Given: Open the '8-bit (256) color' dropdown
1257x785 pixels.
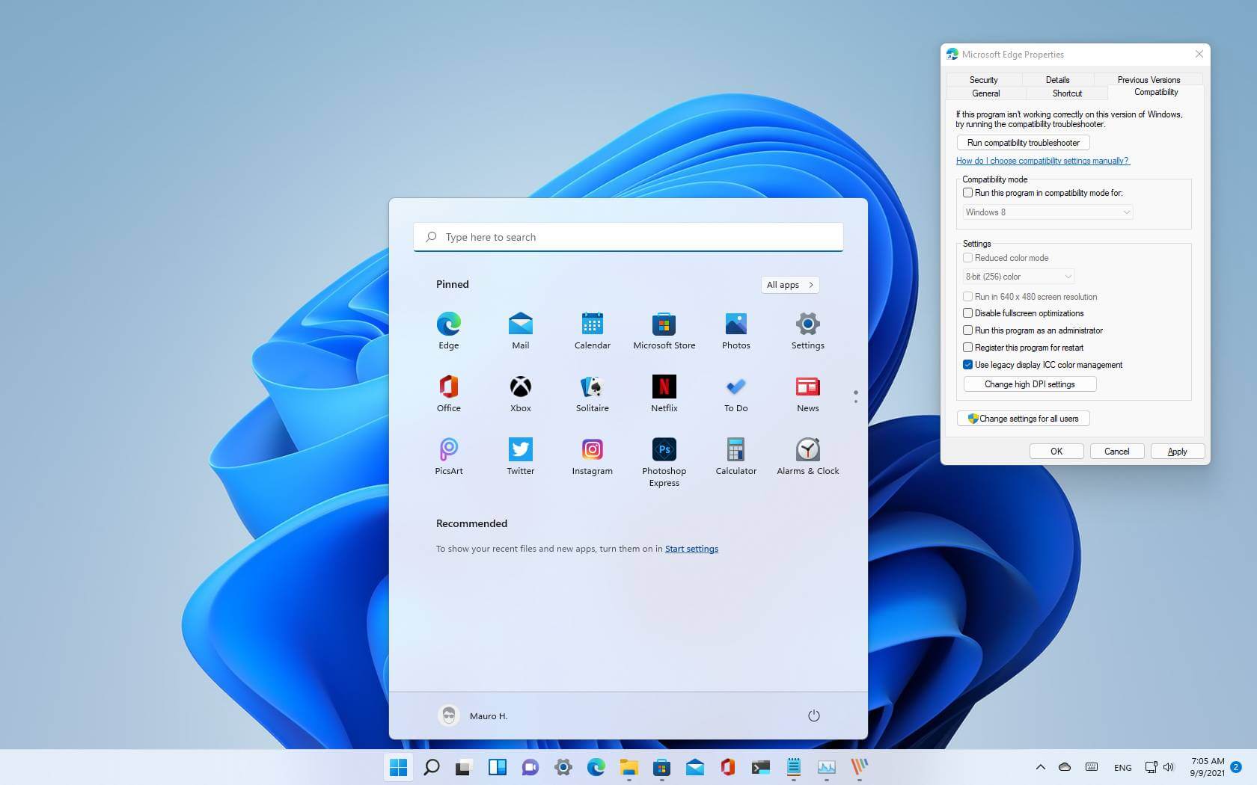Looking at the screenshot, I should click(1018, 276).
